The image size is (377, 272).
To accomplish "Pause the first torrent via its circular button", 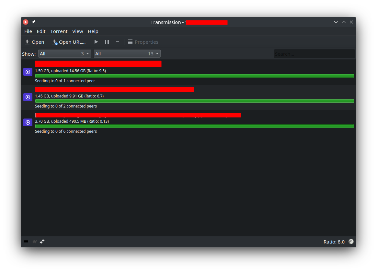I will (28, 72).
